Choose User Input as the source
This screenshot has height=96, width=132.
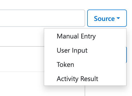pyautogui.click(x=85, y=50)
